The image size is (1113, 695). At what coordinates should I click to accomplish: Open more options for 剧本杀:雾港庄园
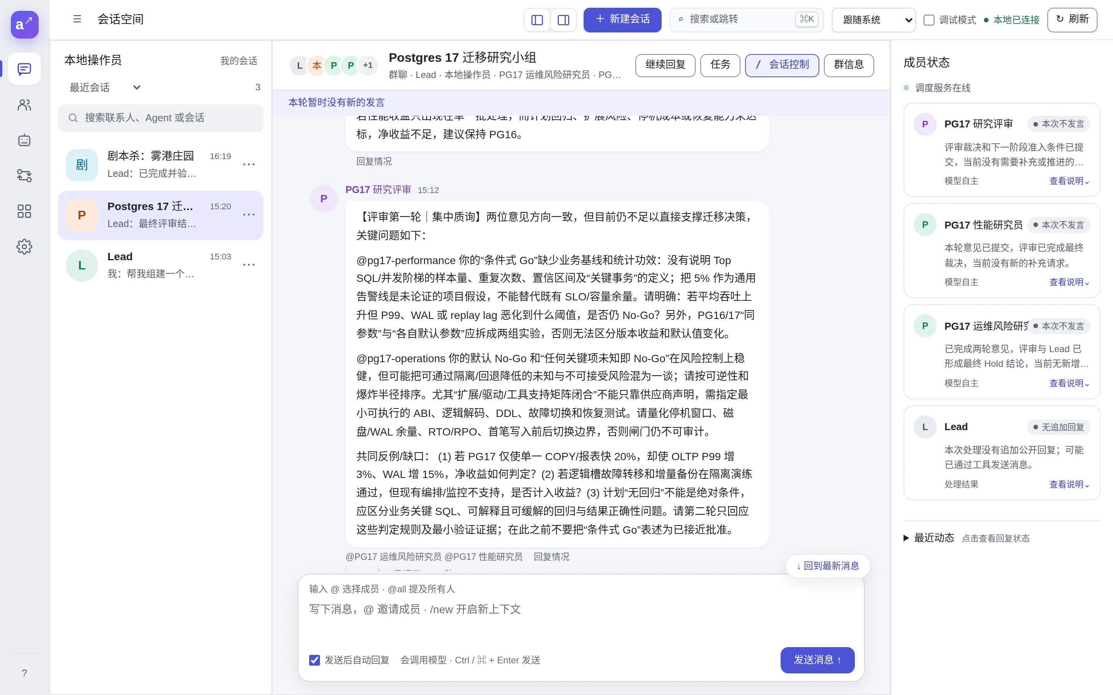point(249,164)
